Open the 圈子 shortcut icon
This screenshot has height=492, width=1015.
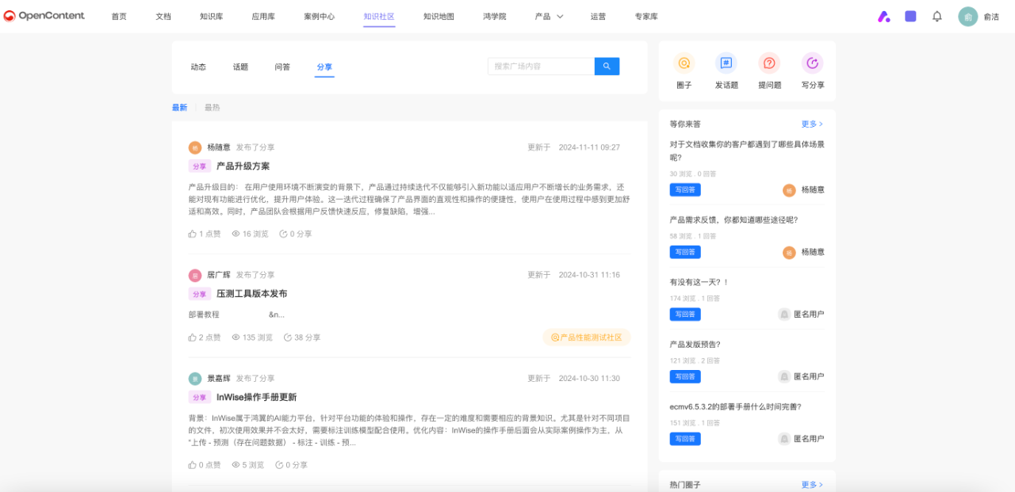(684, 63)
